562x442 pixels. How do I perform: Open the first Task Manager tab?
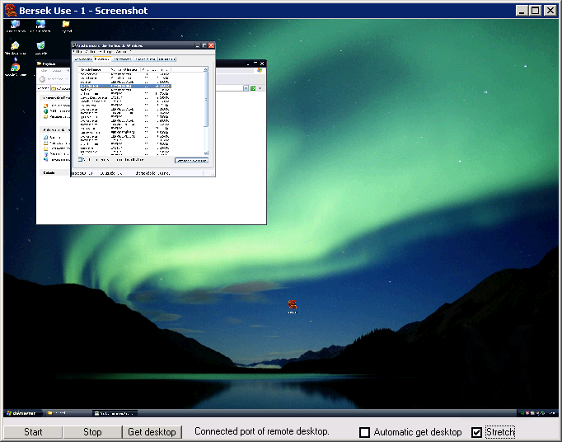pos(82,59)
